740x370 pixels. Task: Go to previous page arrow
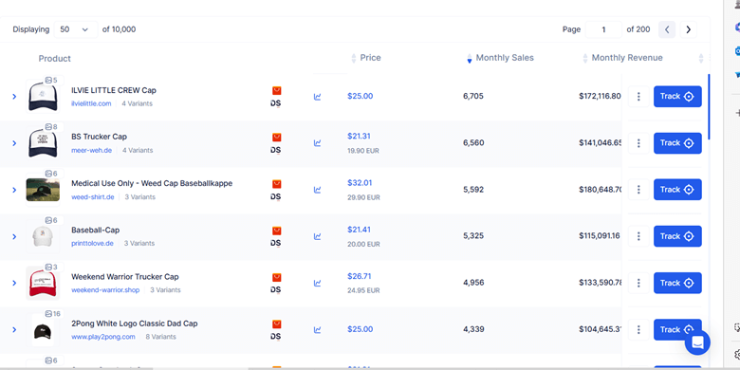[667, 29]
